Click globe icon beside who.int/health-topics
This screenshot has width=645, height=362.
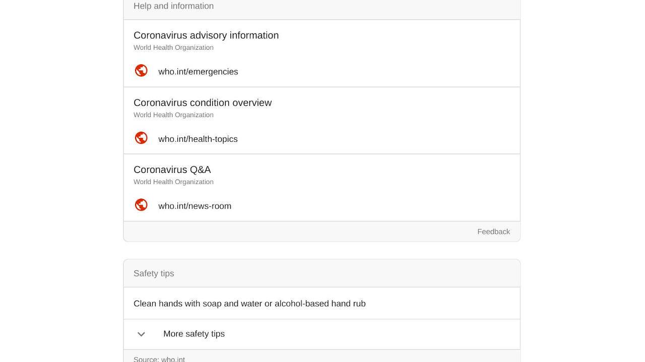tap(141, 138)
